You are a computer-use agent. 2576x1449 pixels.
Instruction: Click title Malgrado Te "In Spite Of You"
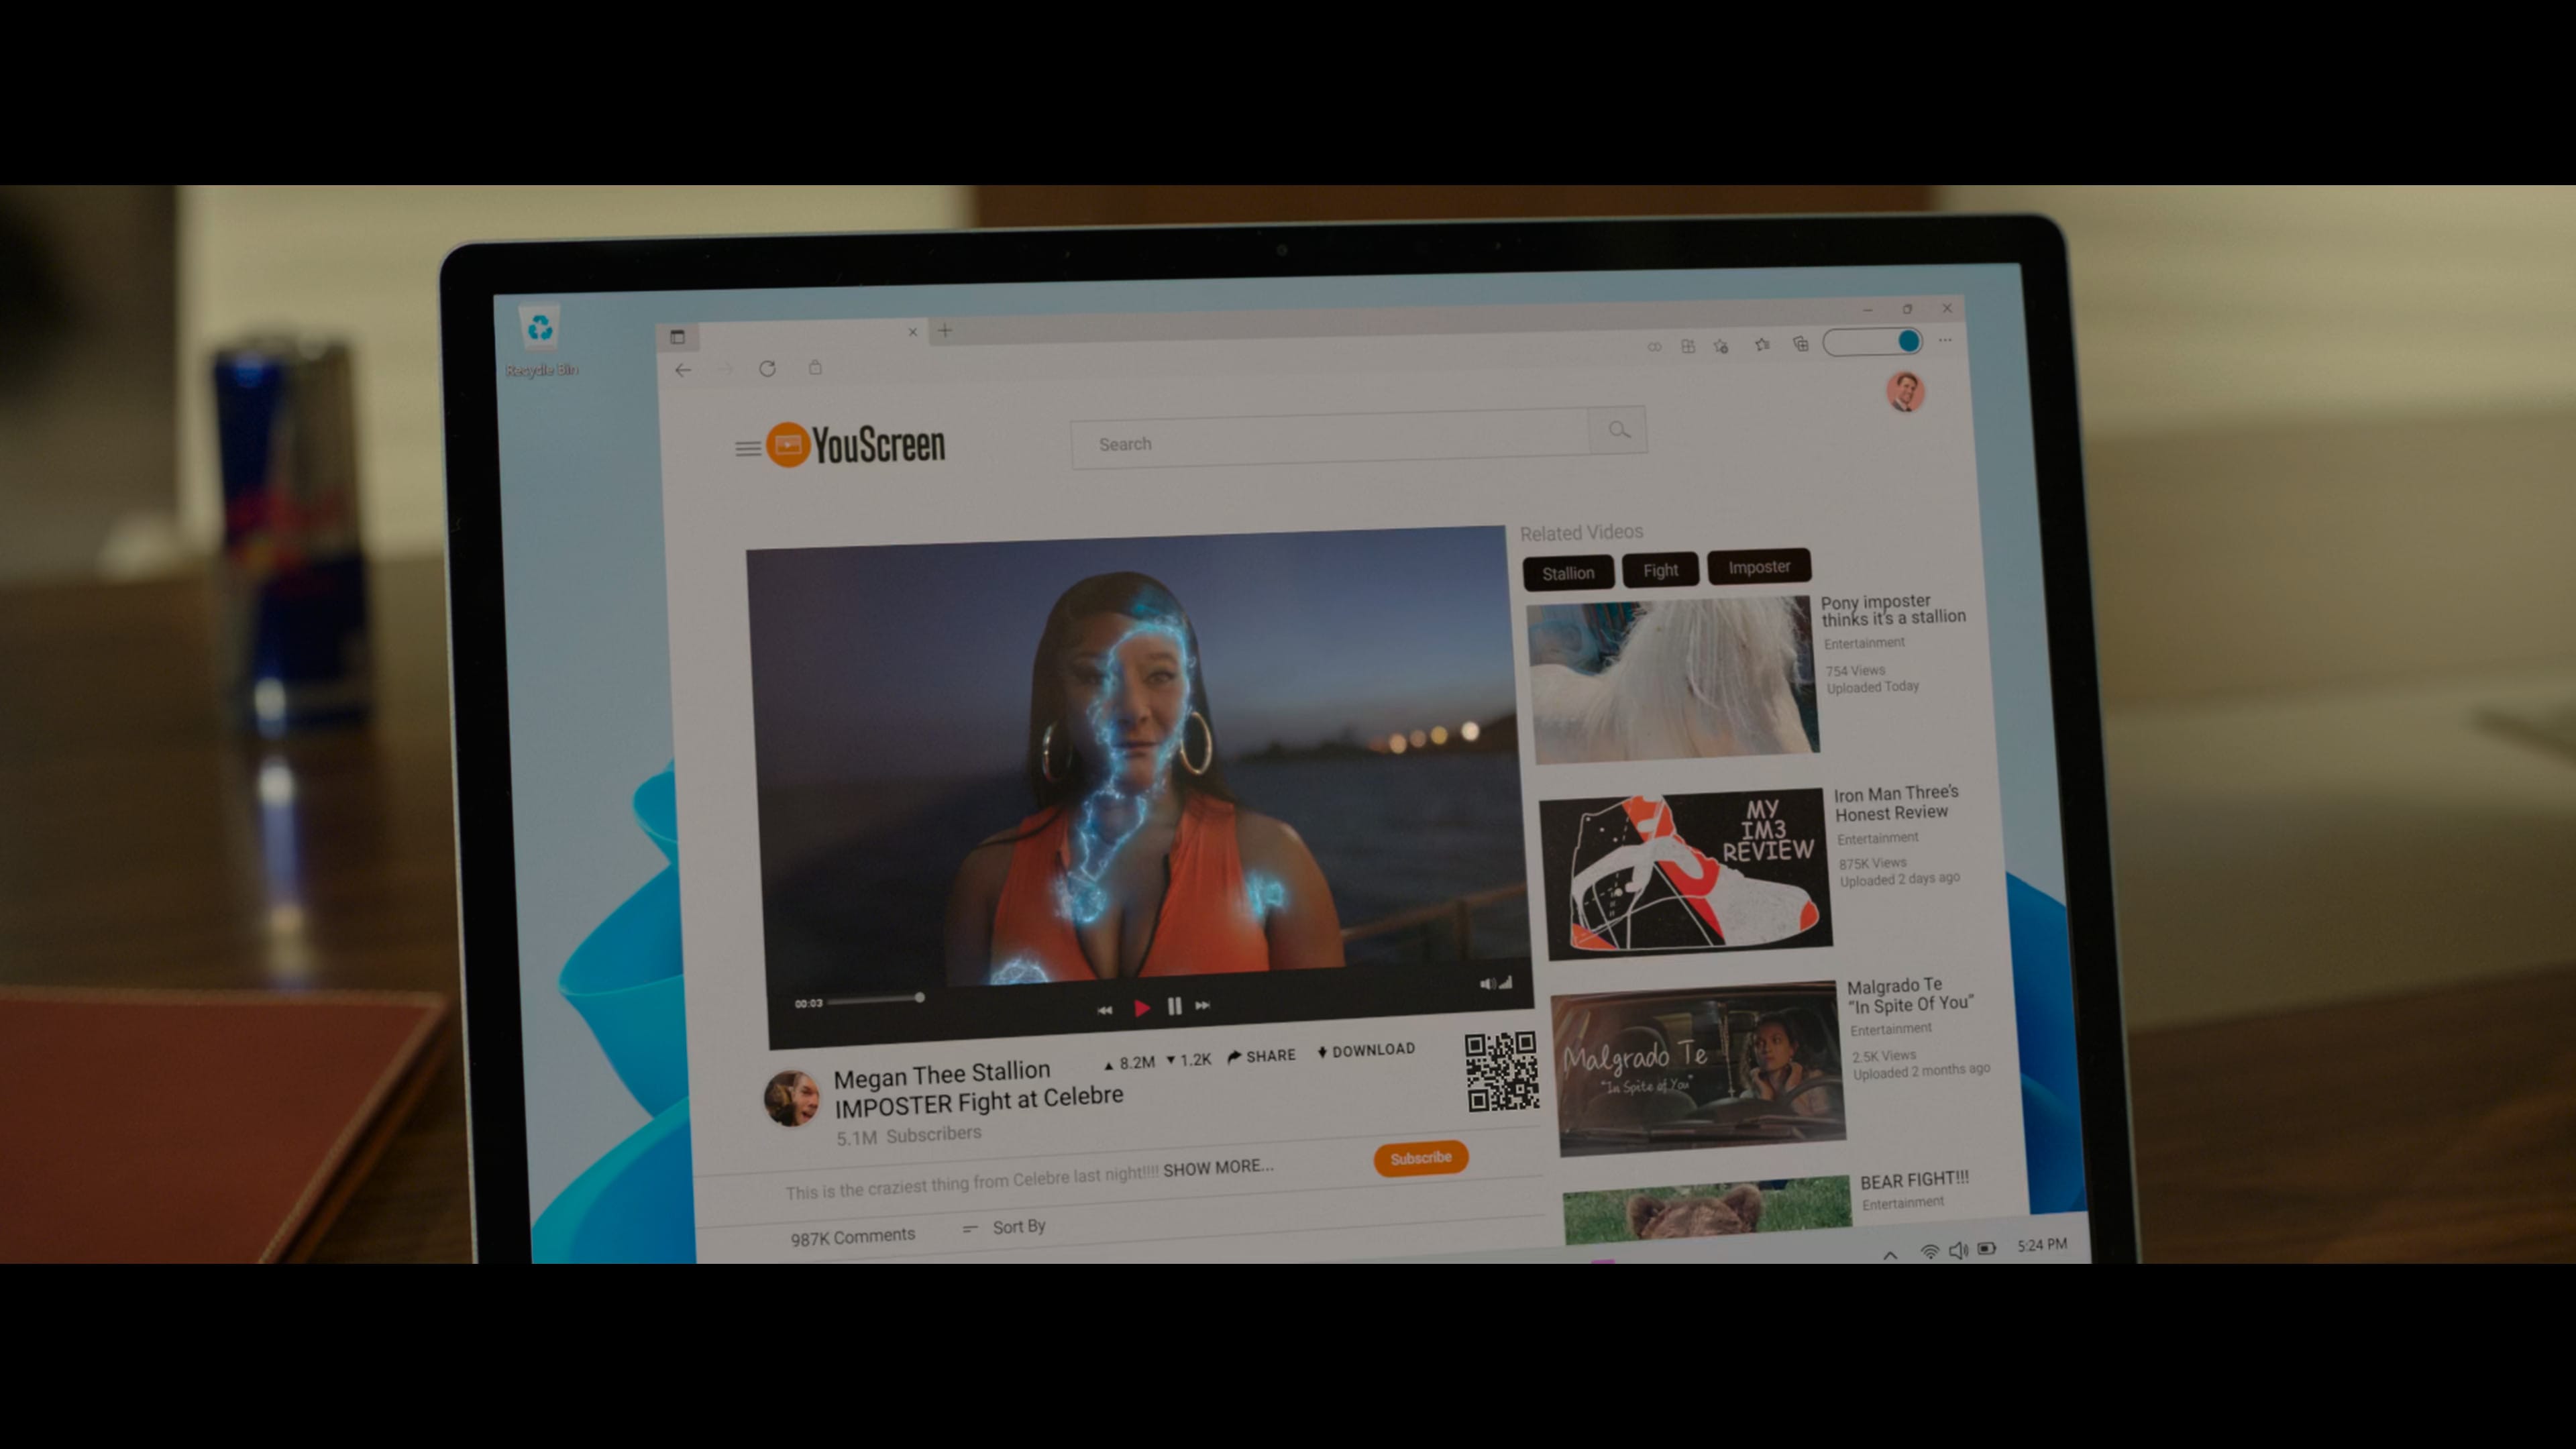point(1910,995)
